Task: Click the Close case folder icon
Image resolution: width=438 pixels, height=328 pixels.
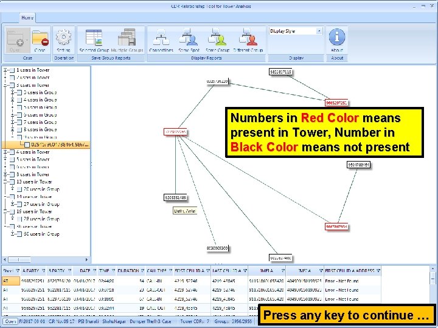Action: (x=40, y=40)
